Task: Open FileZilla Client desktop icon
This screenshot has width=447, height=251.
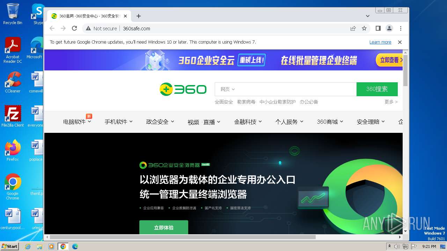Action: [13, 116]
